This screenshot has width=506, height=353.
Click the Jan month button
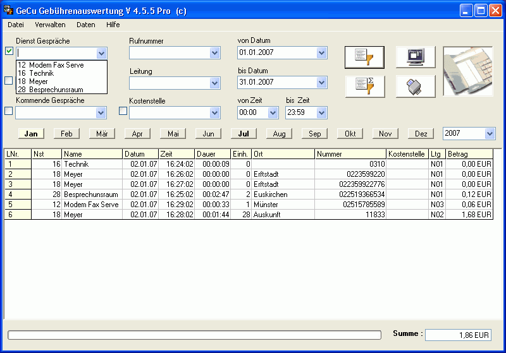click(31, 134)
